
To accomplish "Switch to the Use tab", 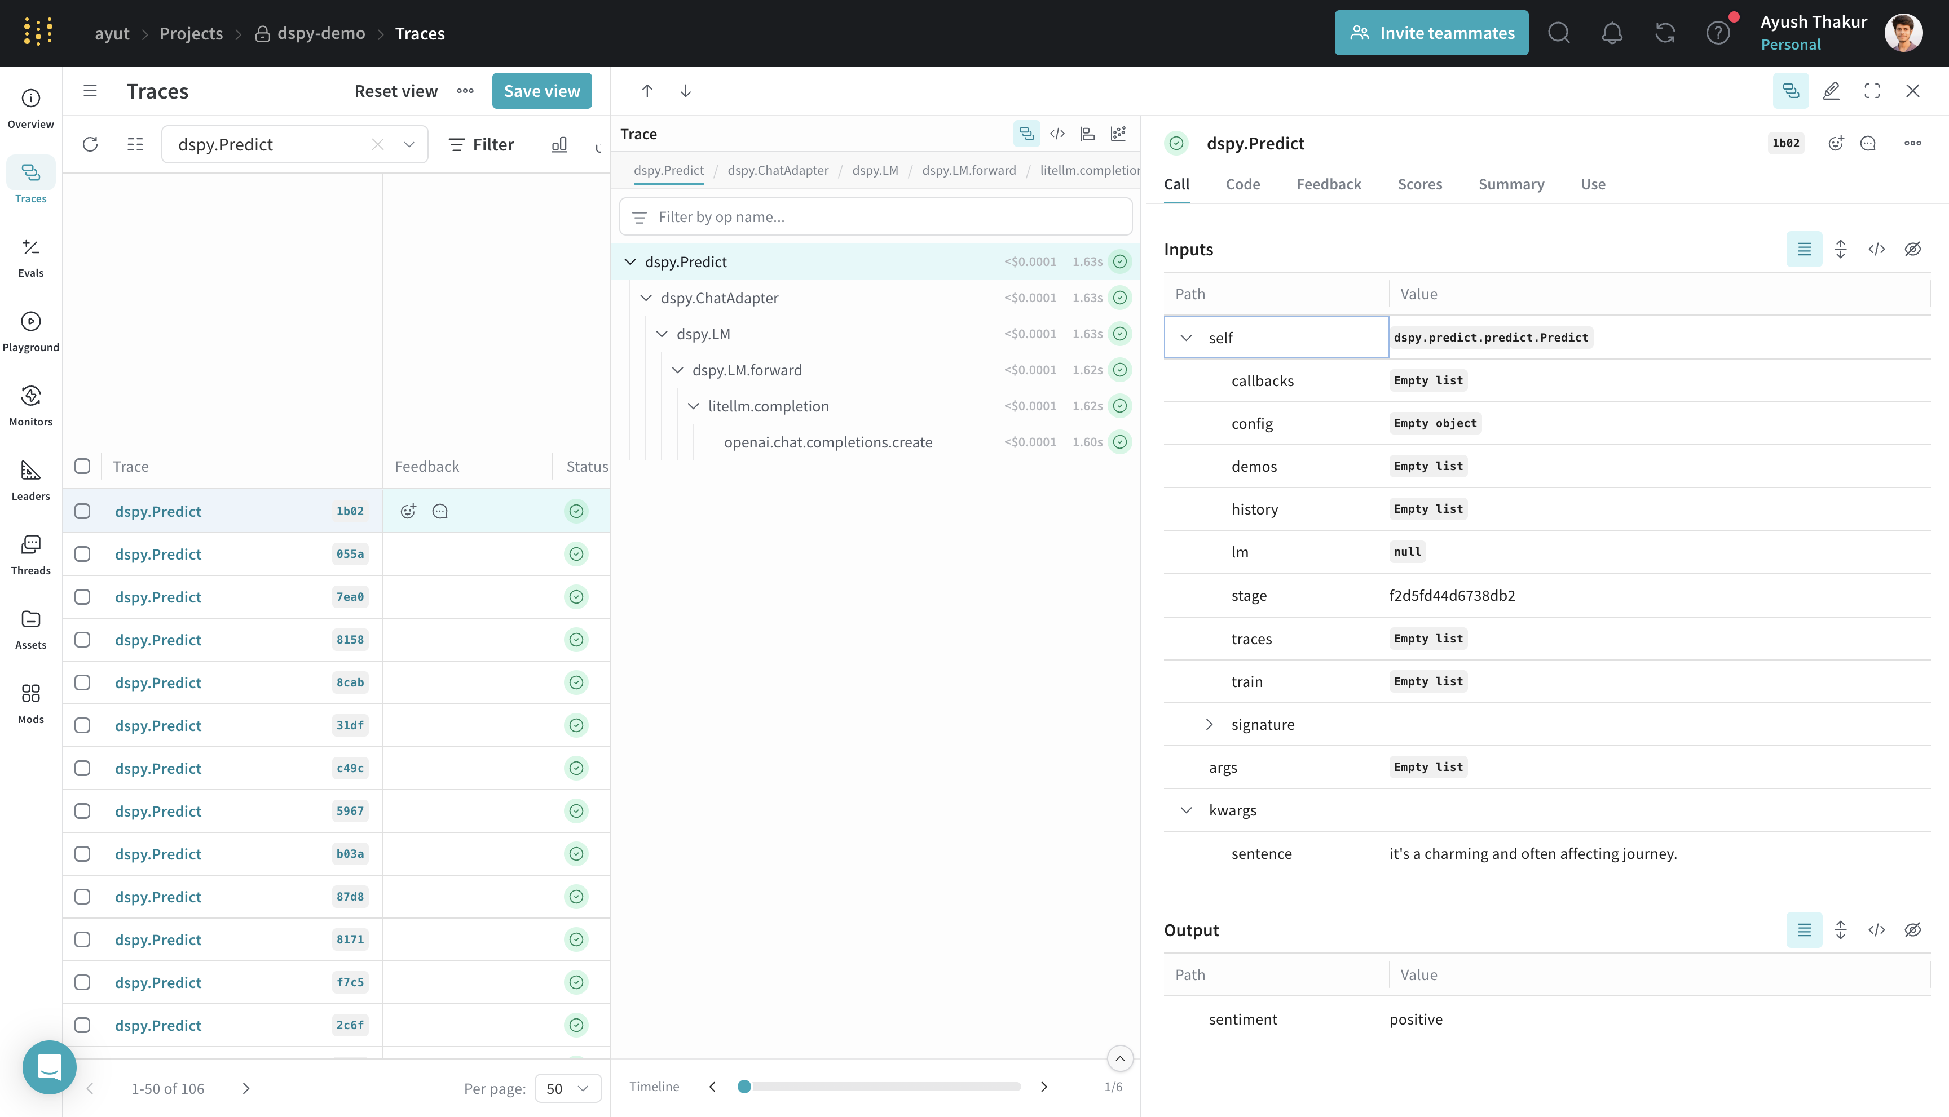I will pos(1593,184).
